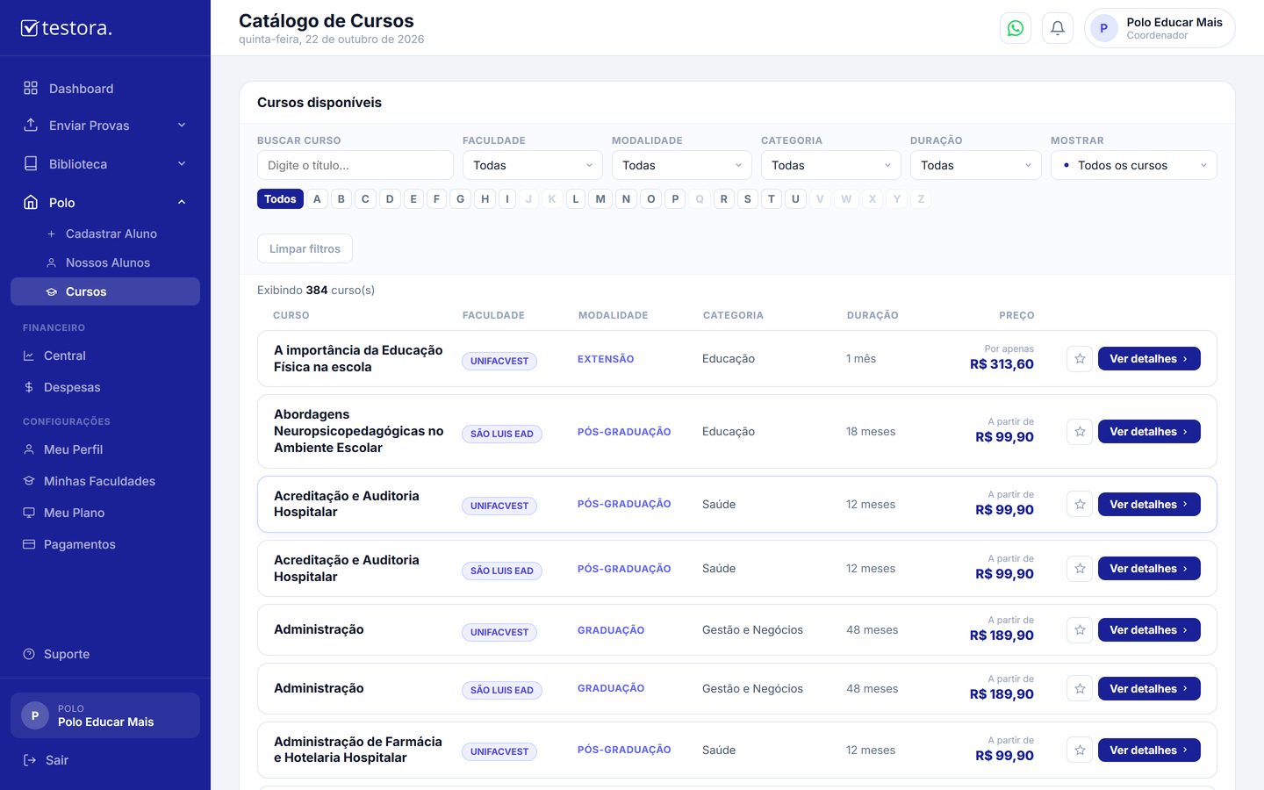Image resolution: width=1264 pixels, height=790 pixels.
Task: Open Dashboard from the sidebar
Action: pos(105,89)
